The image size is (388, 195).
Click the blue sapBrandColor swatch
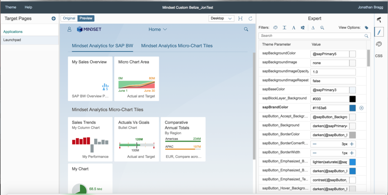pyautogui.click(x=352, y=108)
